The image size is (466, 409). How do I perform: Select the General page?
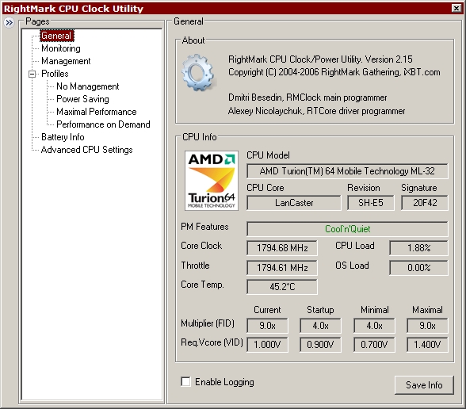click(x=56, y=36)
